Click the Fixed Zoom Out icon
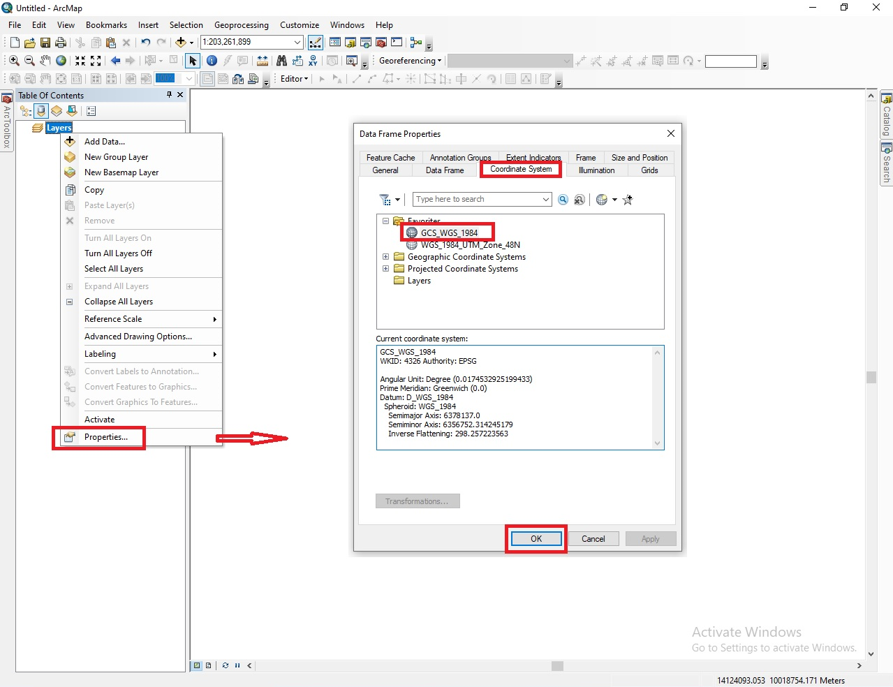 point(96,61)
